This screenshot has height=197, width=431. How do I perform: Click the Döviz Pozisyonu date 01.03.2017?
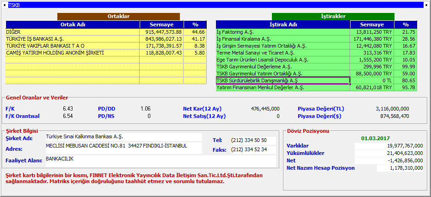(x=376, y=138)
